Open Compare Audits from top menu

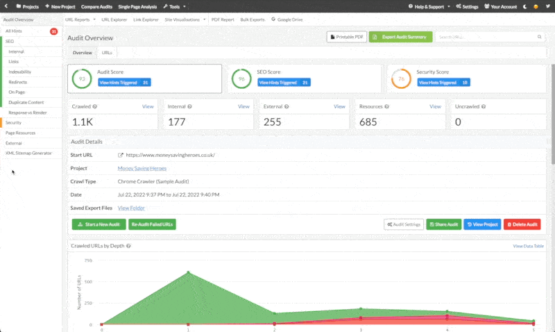[x=96, y=6]
